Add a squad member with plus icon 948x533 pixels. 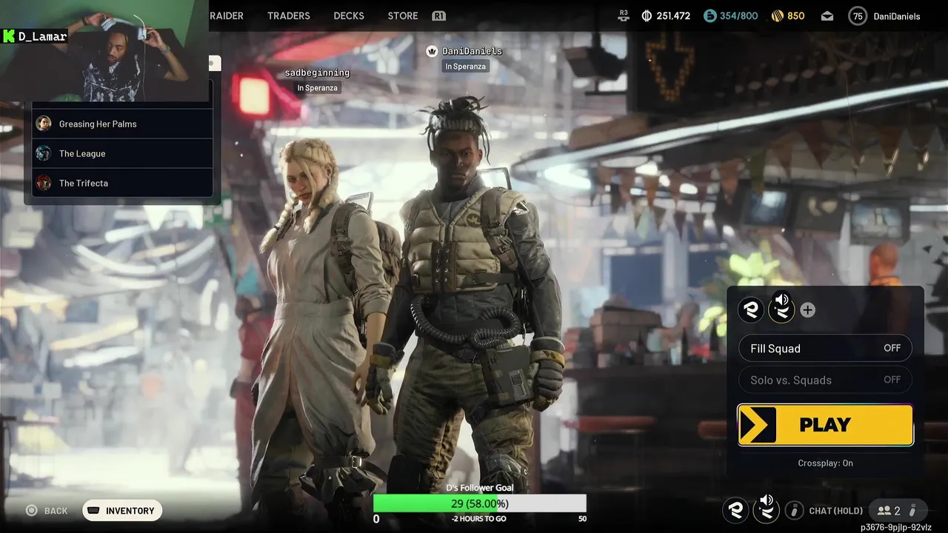pos(808,310)
